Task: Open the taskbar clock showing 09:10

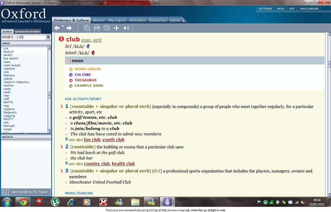Action: (317, 202)
